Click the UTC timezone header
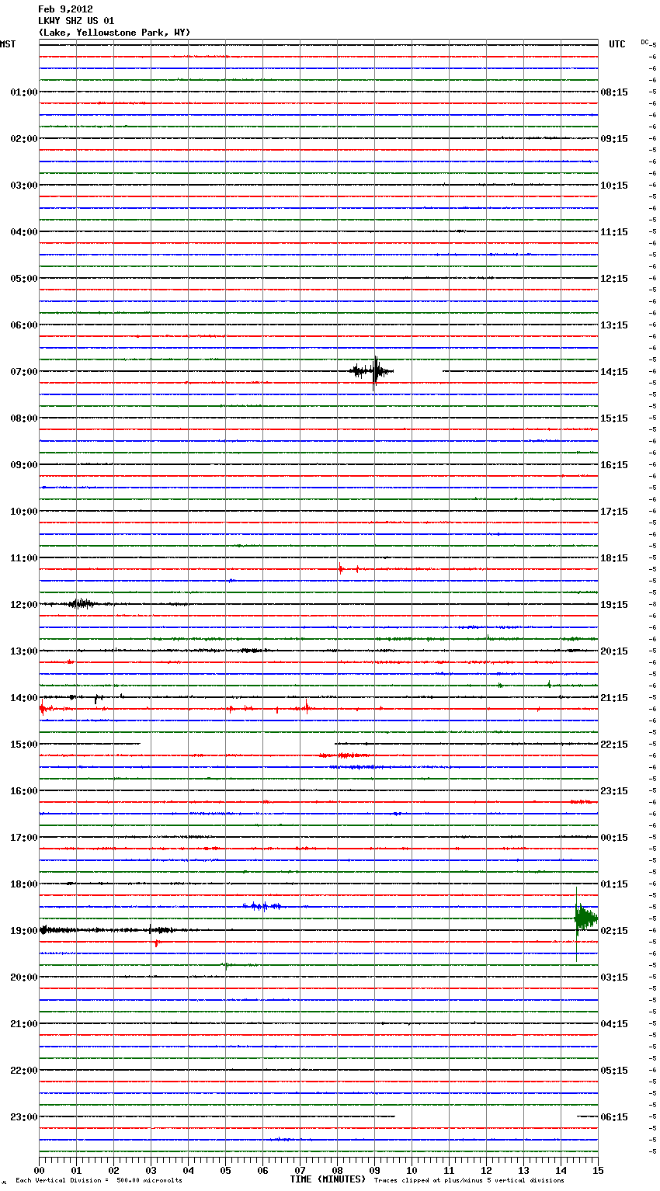 click(x=617, y=44)
